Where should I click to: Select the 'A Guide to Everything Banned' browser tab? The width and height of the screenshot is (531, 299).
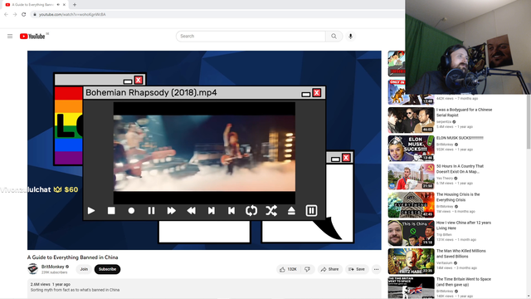[34, 5]
